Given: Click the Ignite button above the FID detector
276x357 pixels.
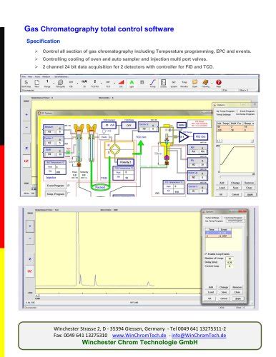Looking at the screenshot, I should point(182,125).
